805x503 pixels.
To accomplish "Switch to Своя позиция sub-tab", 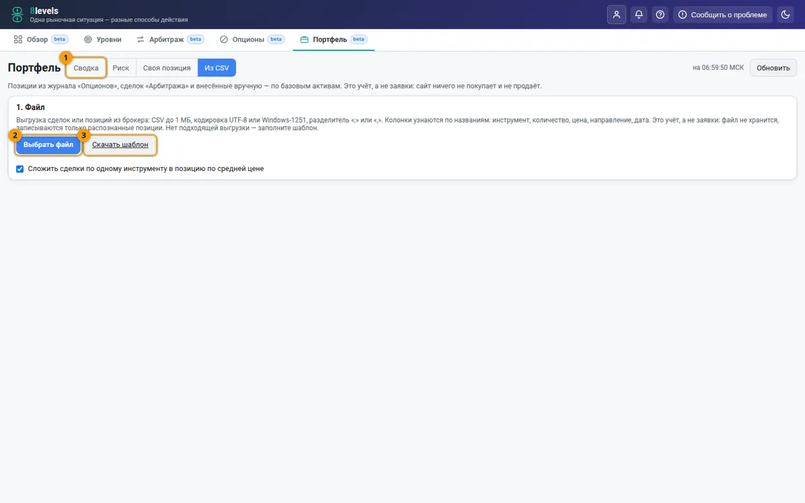I will 167,68.
